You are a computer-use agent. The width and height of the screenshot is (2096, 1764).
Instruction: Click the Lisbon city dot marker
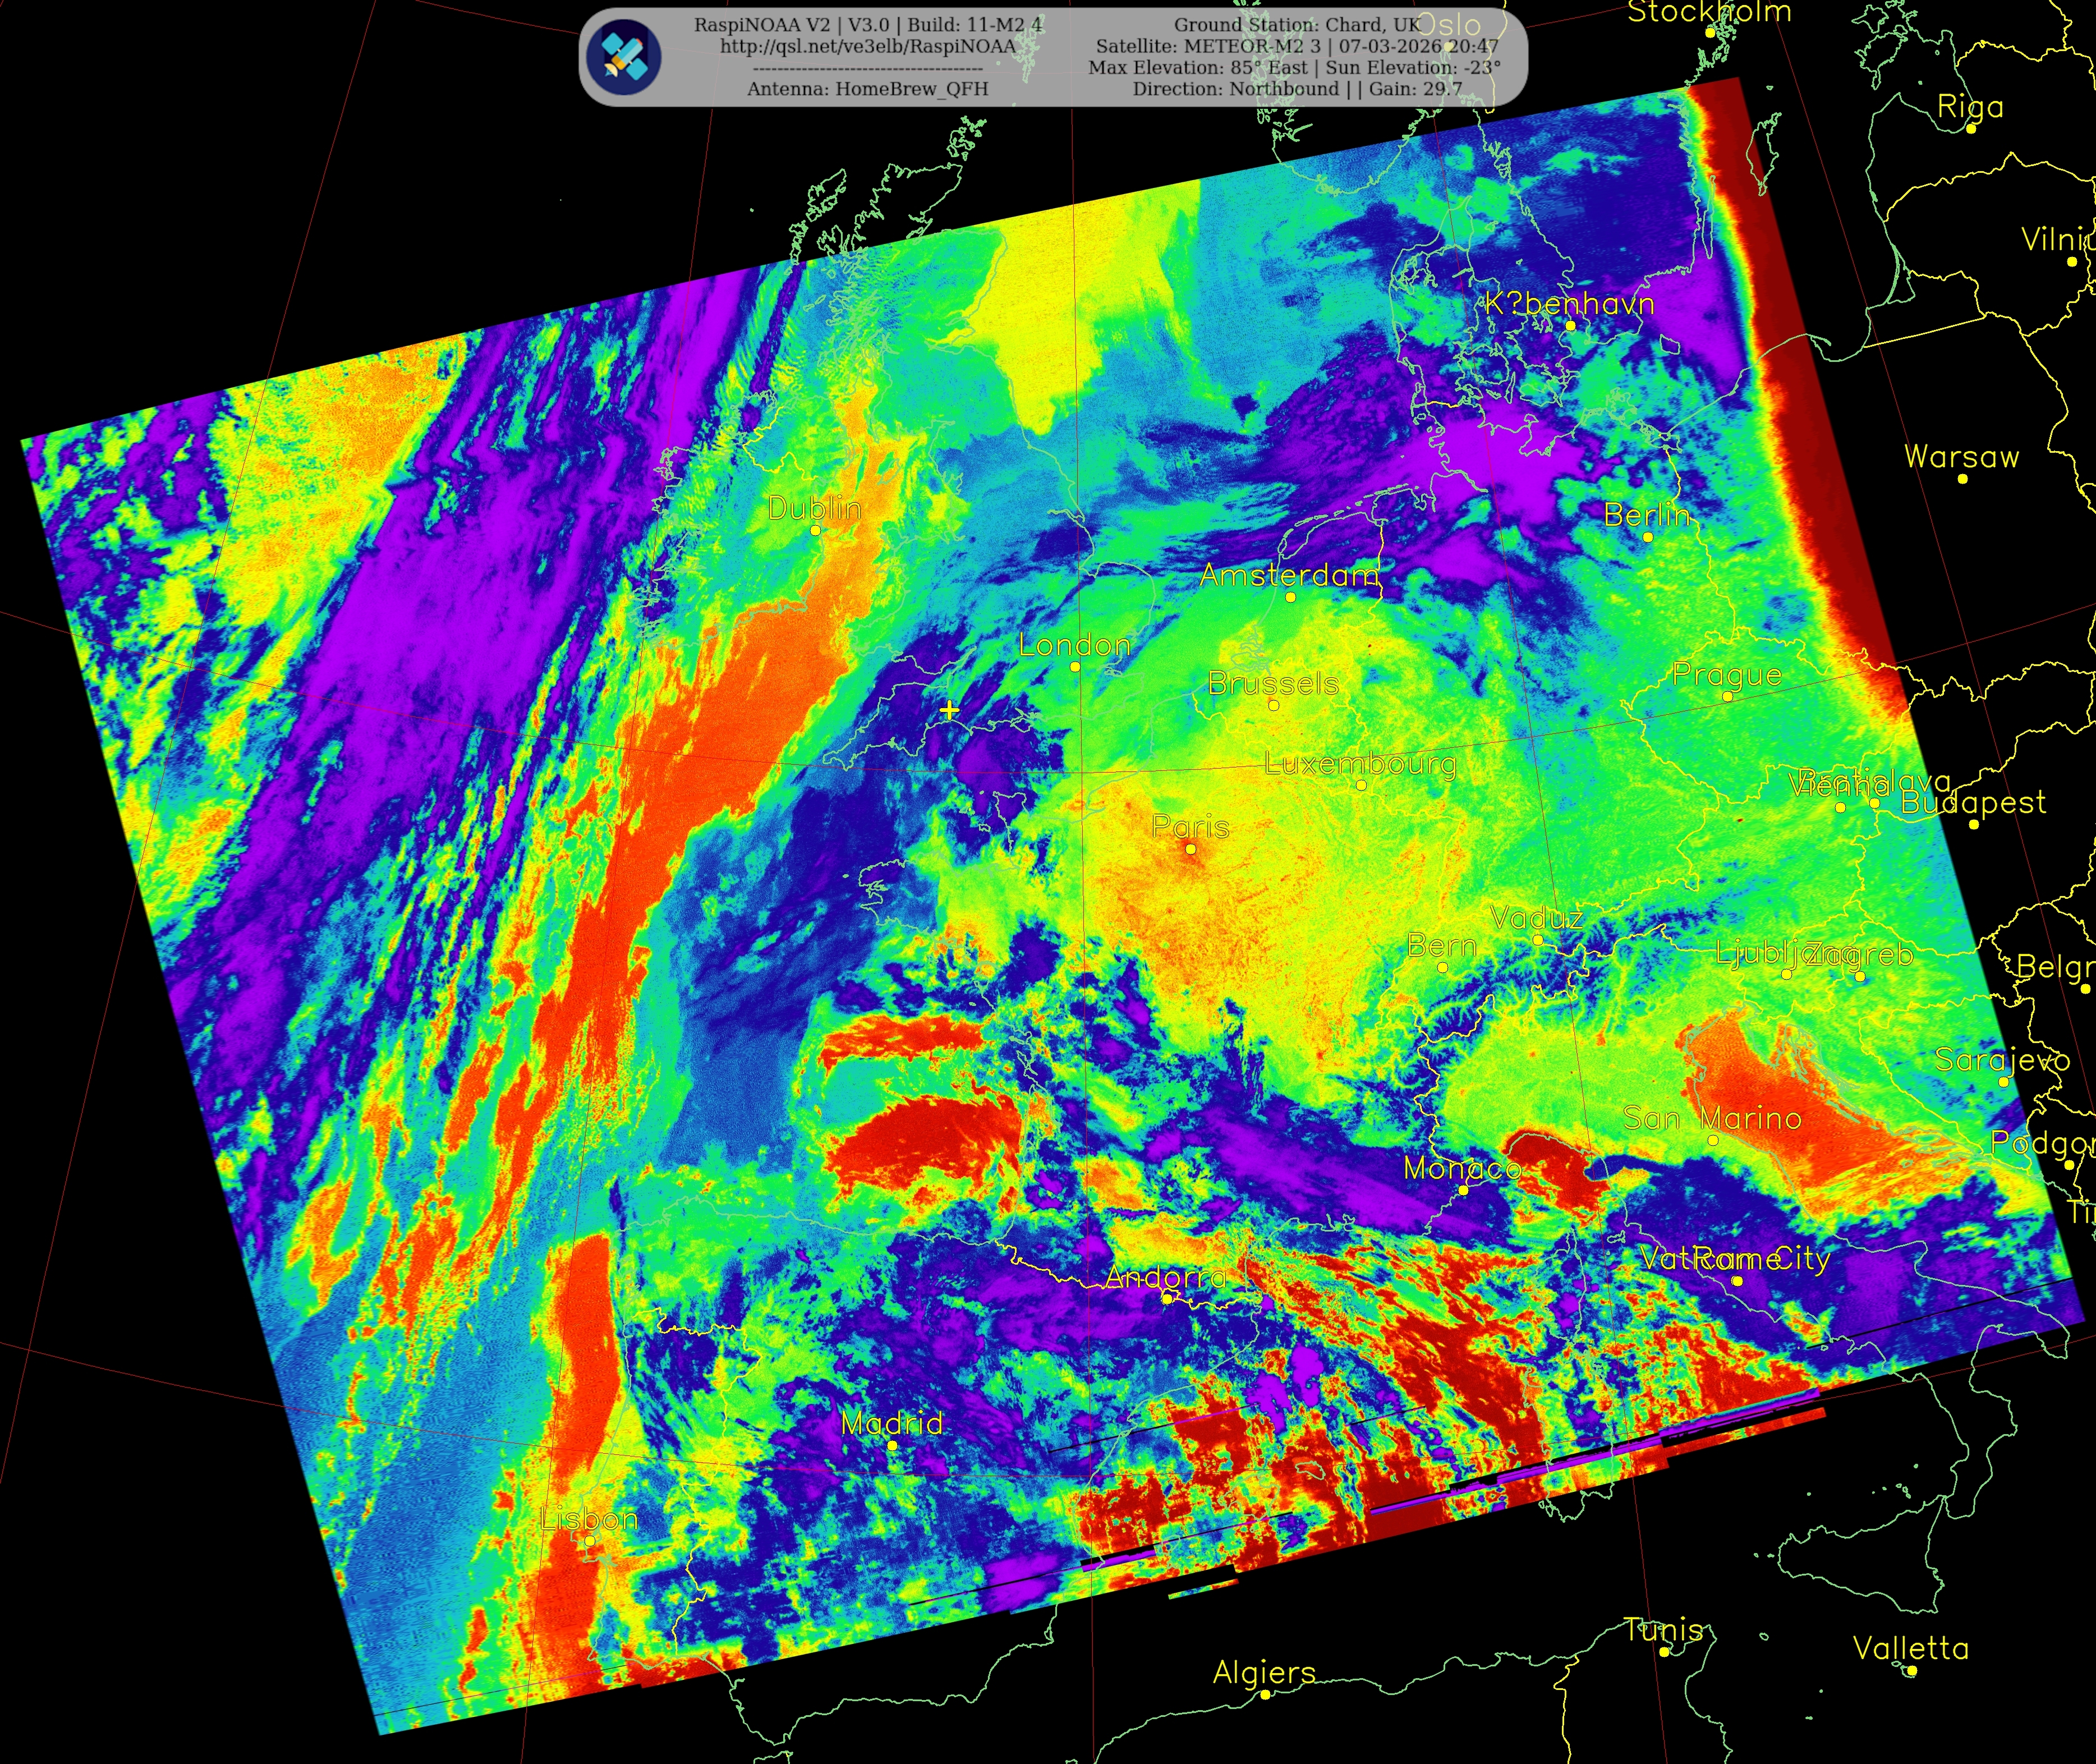[589, 1541]
